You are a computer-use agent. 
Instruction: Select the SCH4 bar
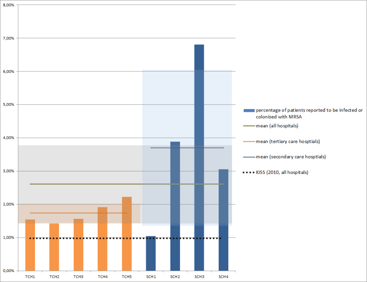click(x=223, y=220)
